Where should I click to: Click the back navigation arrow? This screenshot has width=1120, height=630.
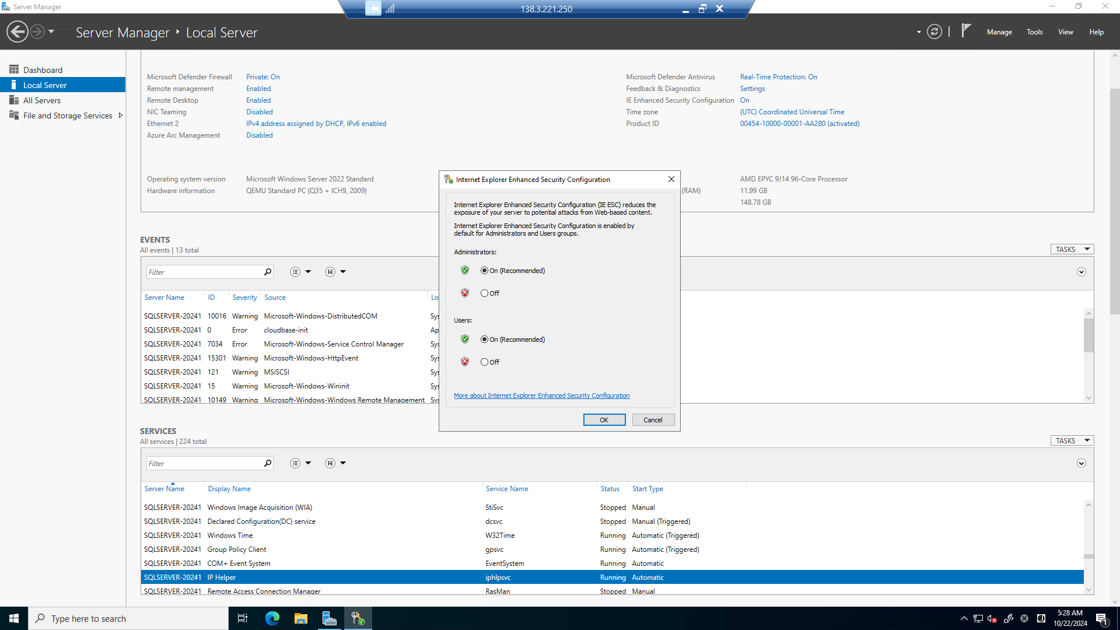coord(17,31)
